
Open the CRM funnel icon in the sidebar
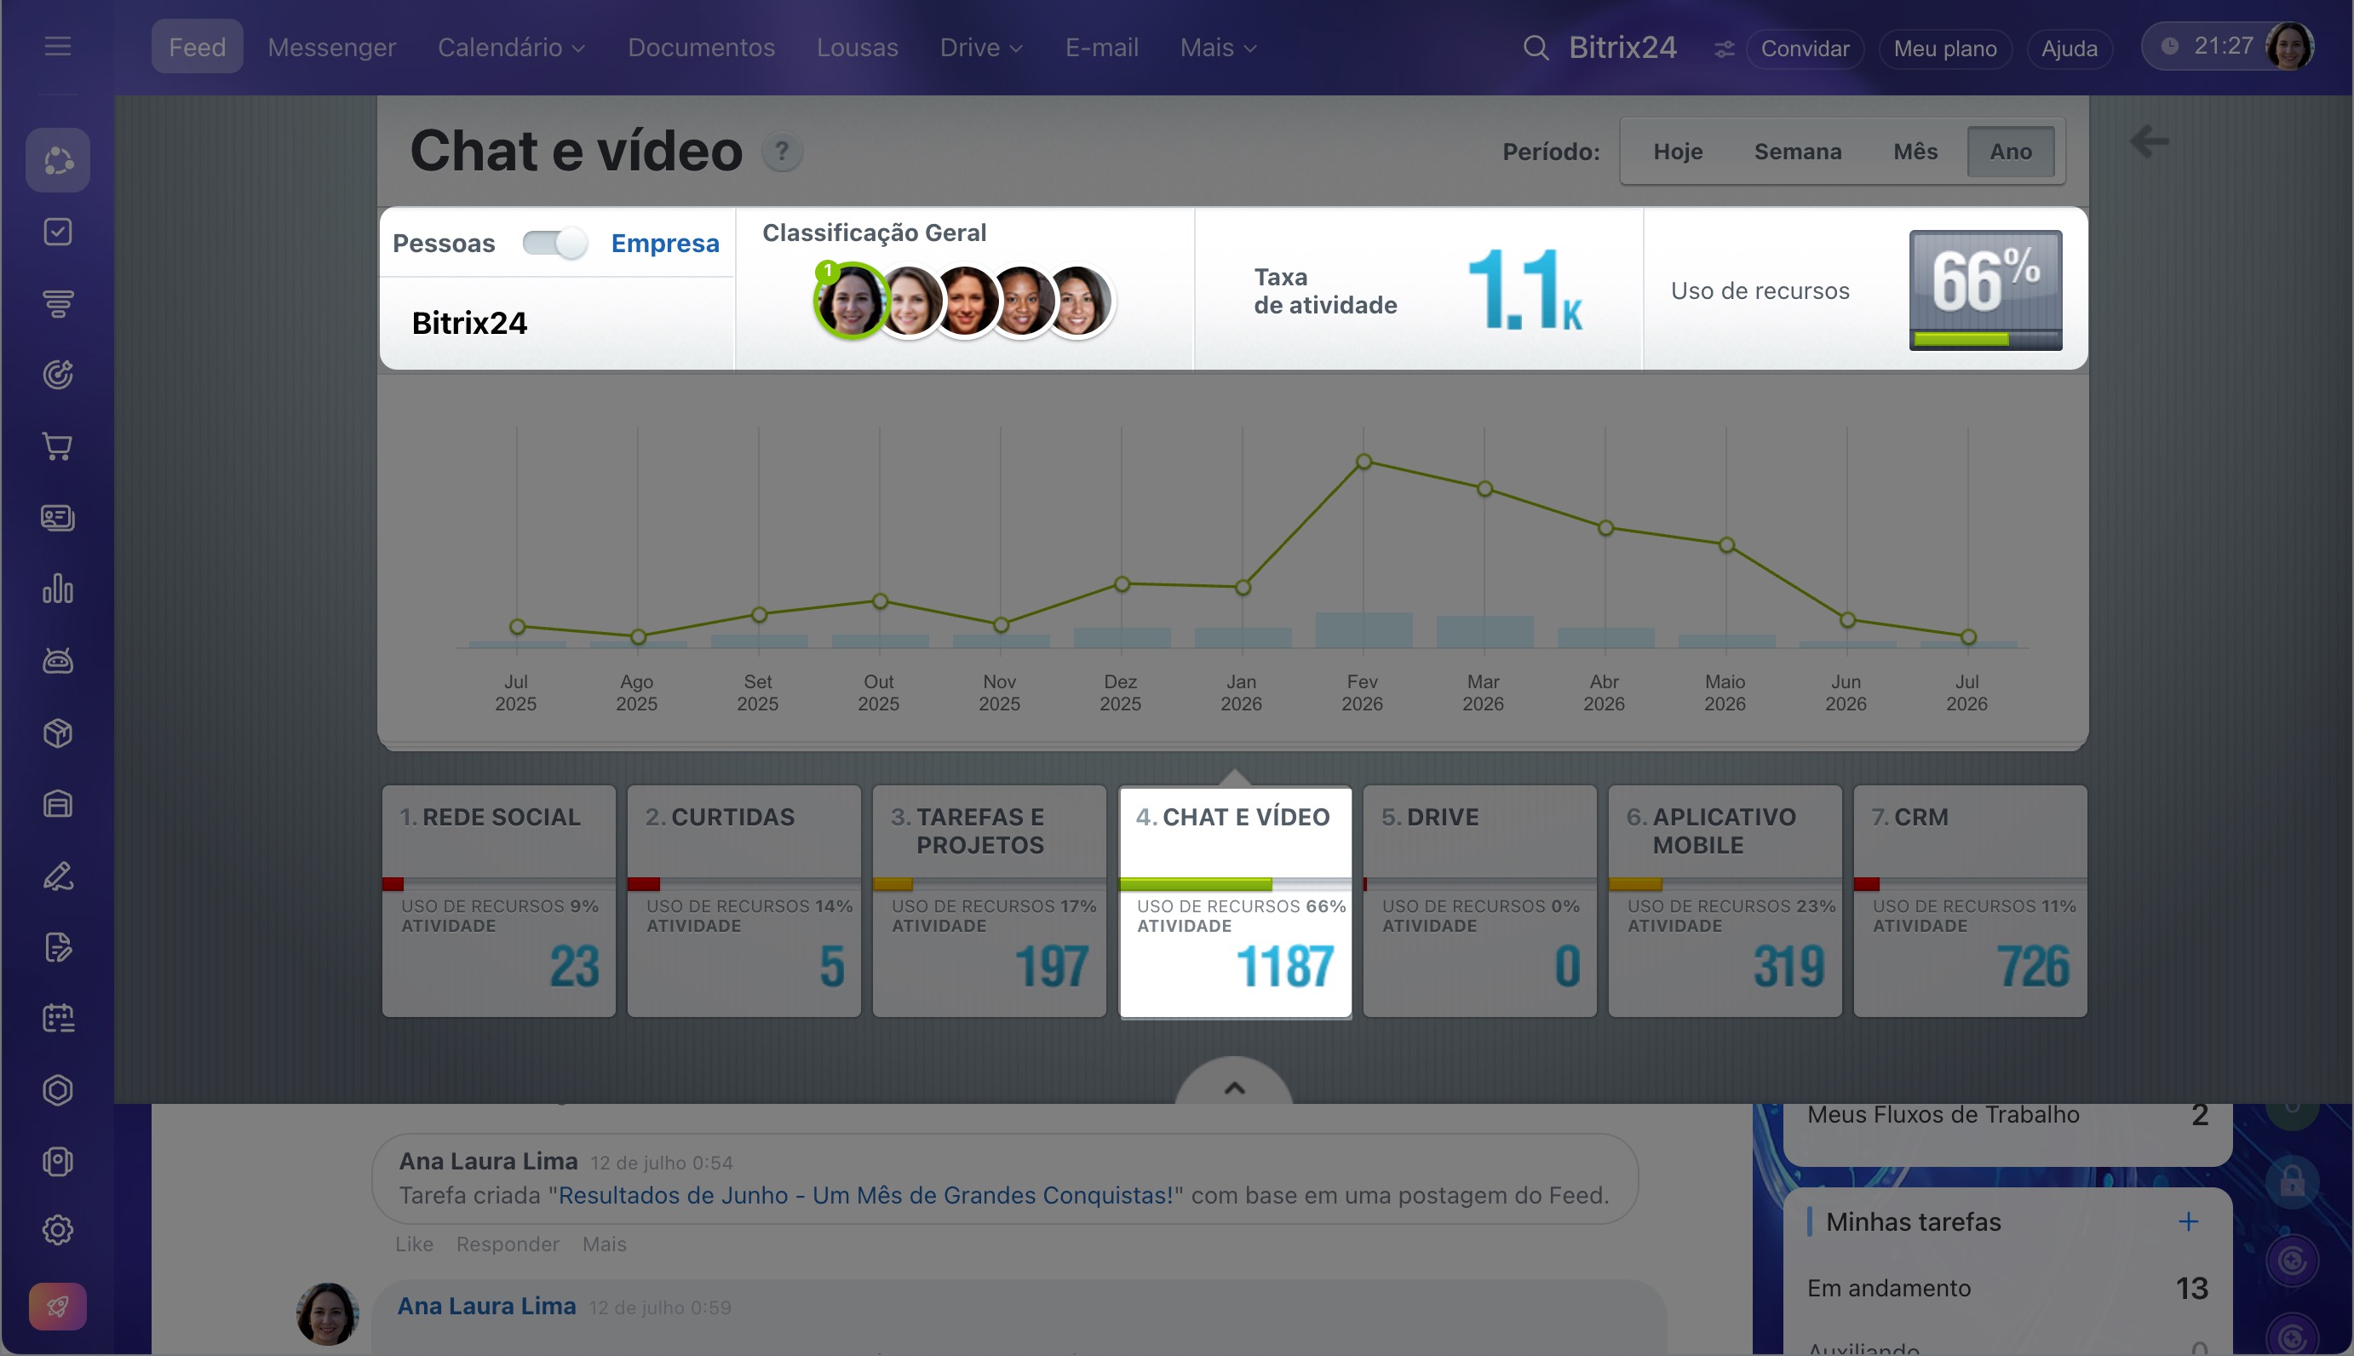(x=58, y=303)
